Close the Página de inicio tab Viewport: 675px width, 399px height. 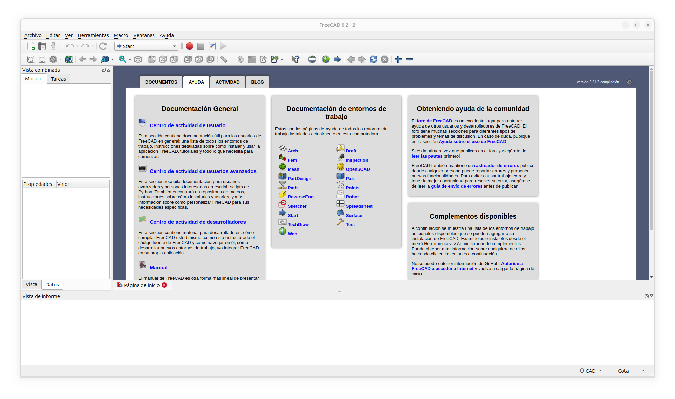(x=164, y=285)
